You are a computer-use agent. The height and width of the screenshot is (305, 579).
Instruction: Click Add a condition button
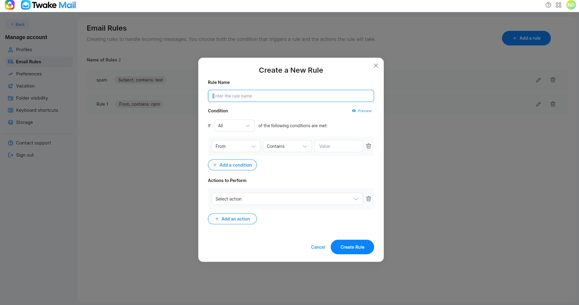tap(232, 165)
